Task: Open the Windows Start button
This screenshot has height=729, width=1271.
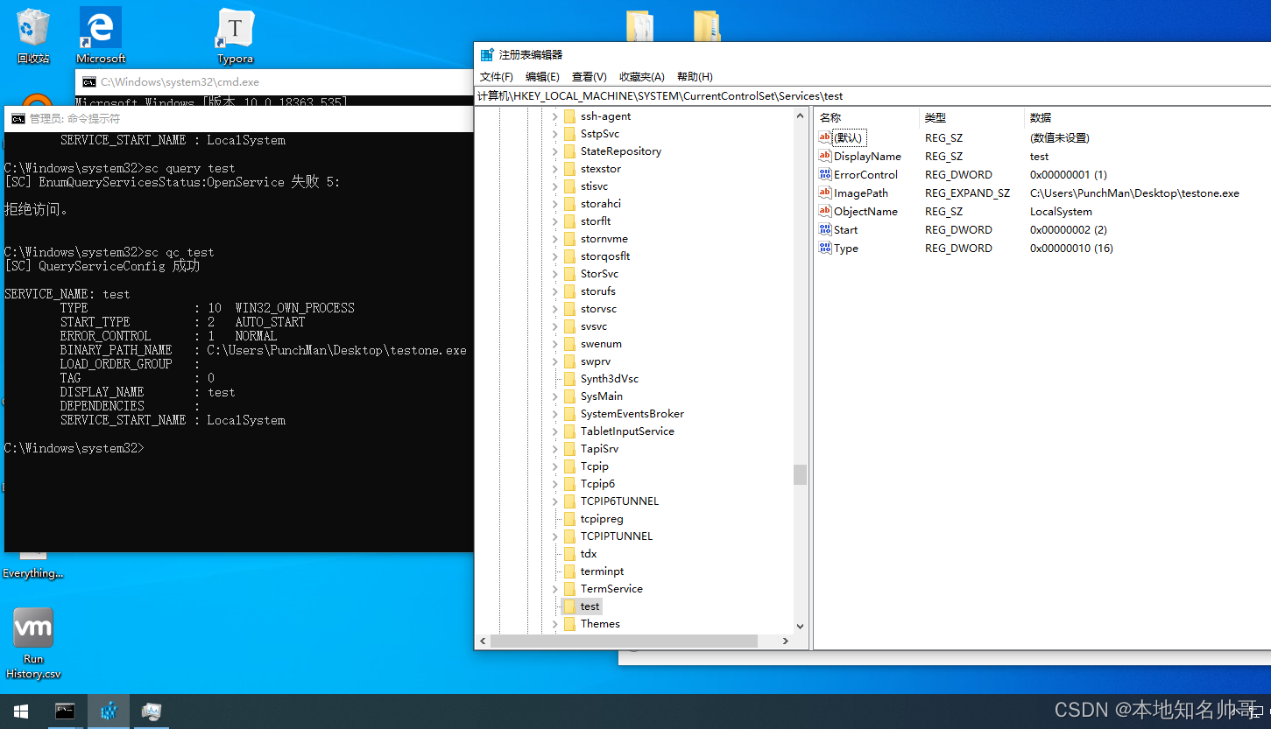Action: [x=21, y=711]
